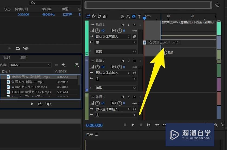Click Track 1 pan knob
The height and width of the screenshot is (150, 227).
coord(120,31)
